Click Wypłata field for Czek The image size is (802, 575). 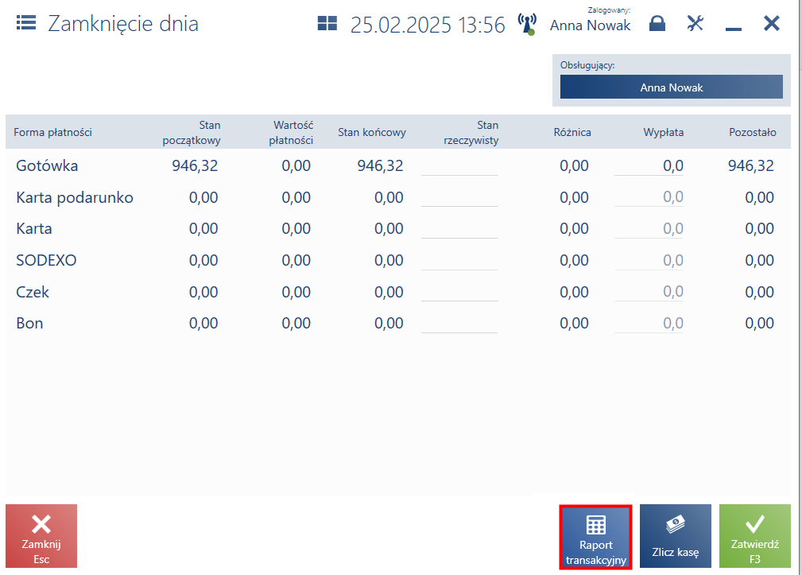click(649, 292)
